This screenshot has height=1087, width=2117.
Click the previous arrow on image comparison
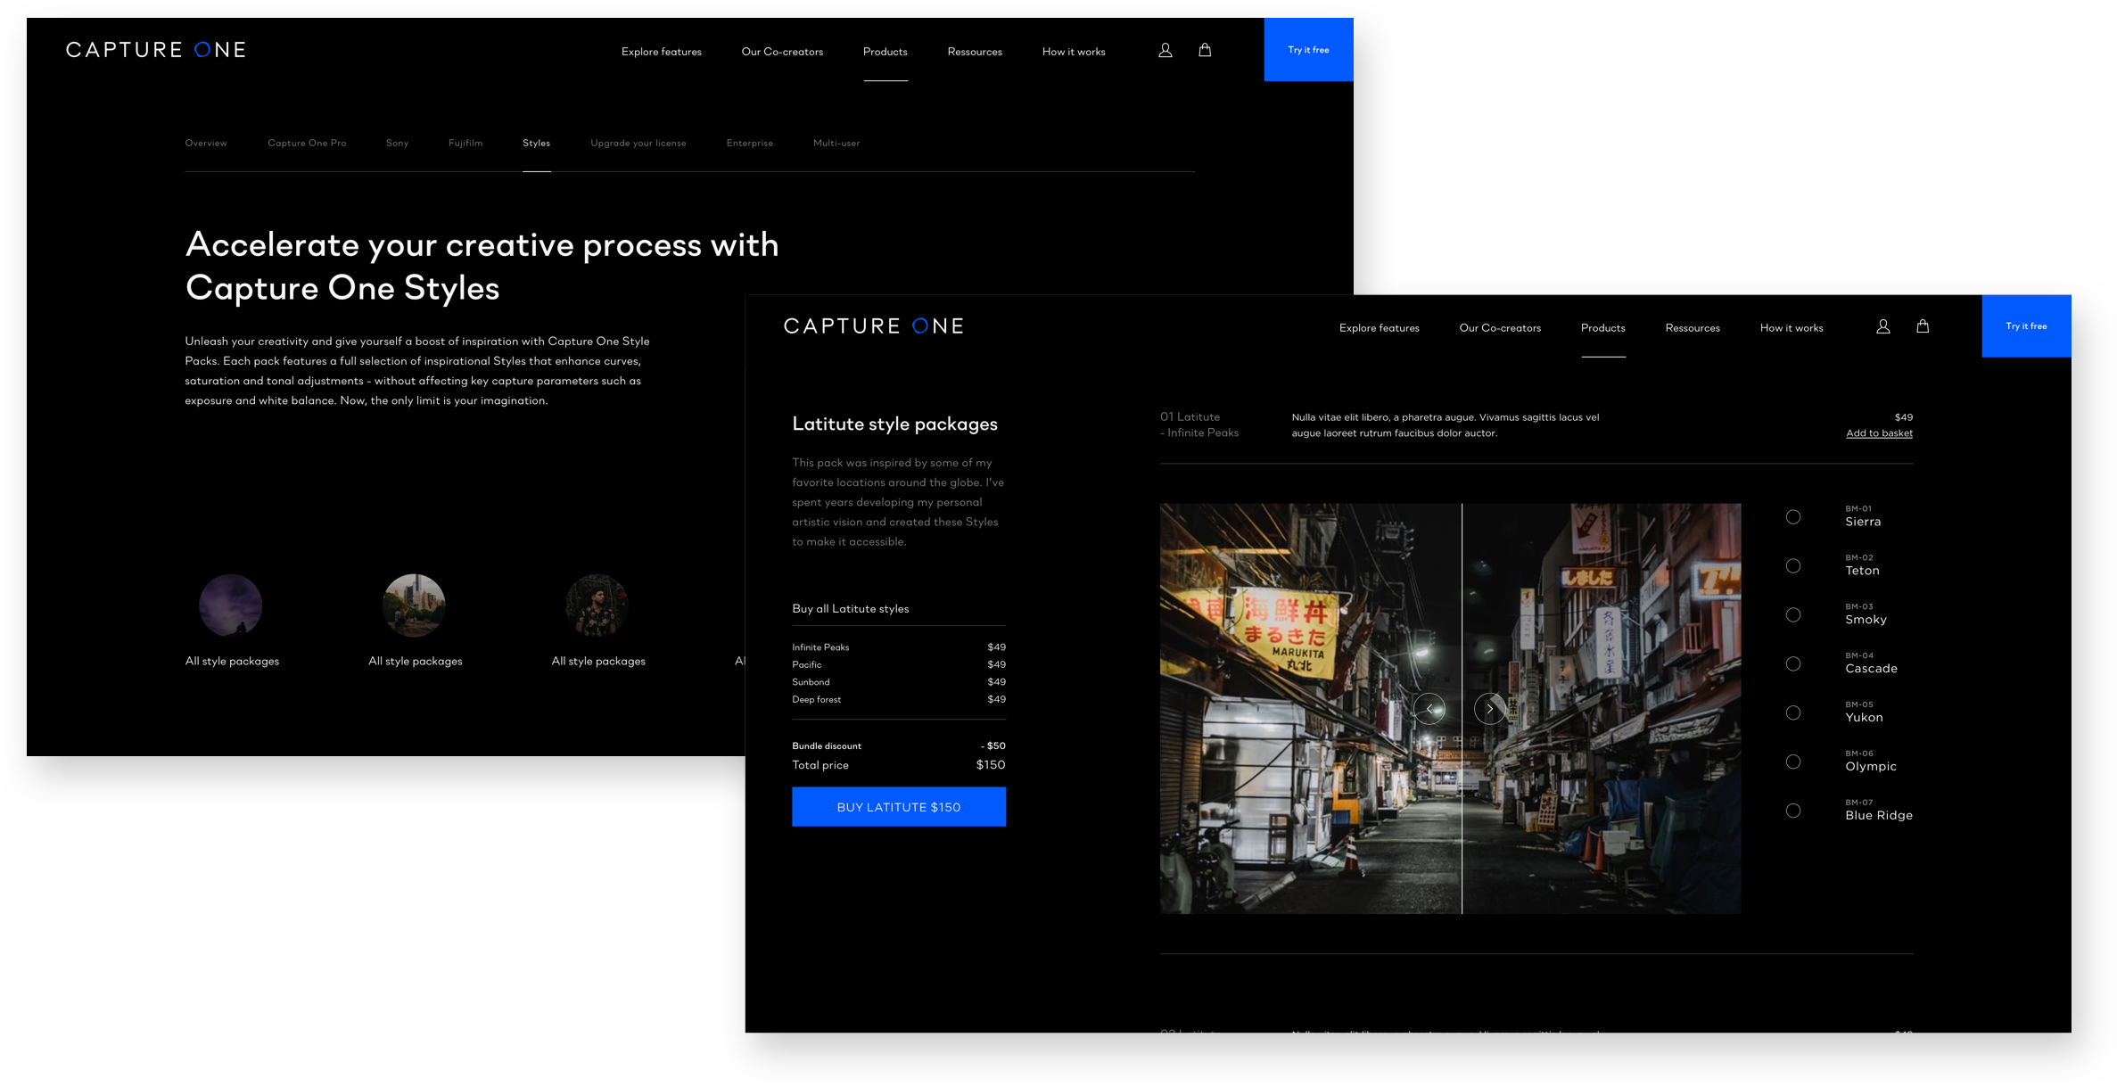click(x=1429, y=709)
